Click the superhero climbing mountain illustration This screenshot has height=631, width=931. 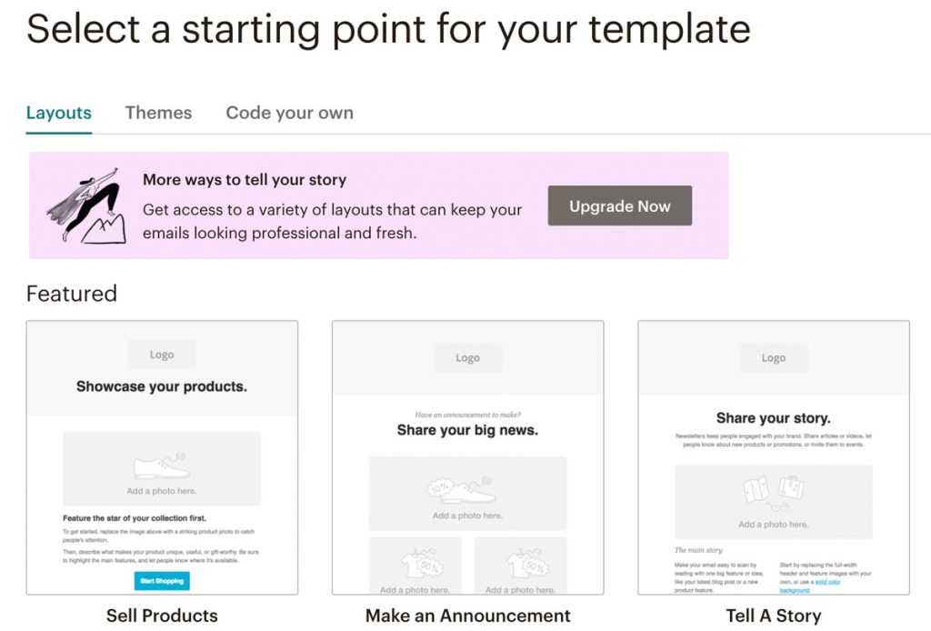86,206
